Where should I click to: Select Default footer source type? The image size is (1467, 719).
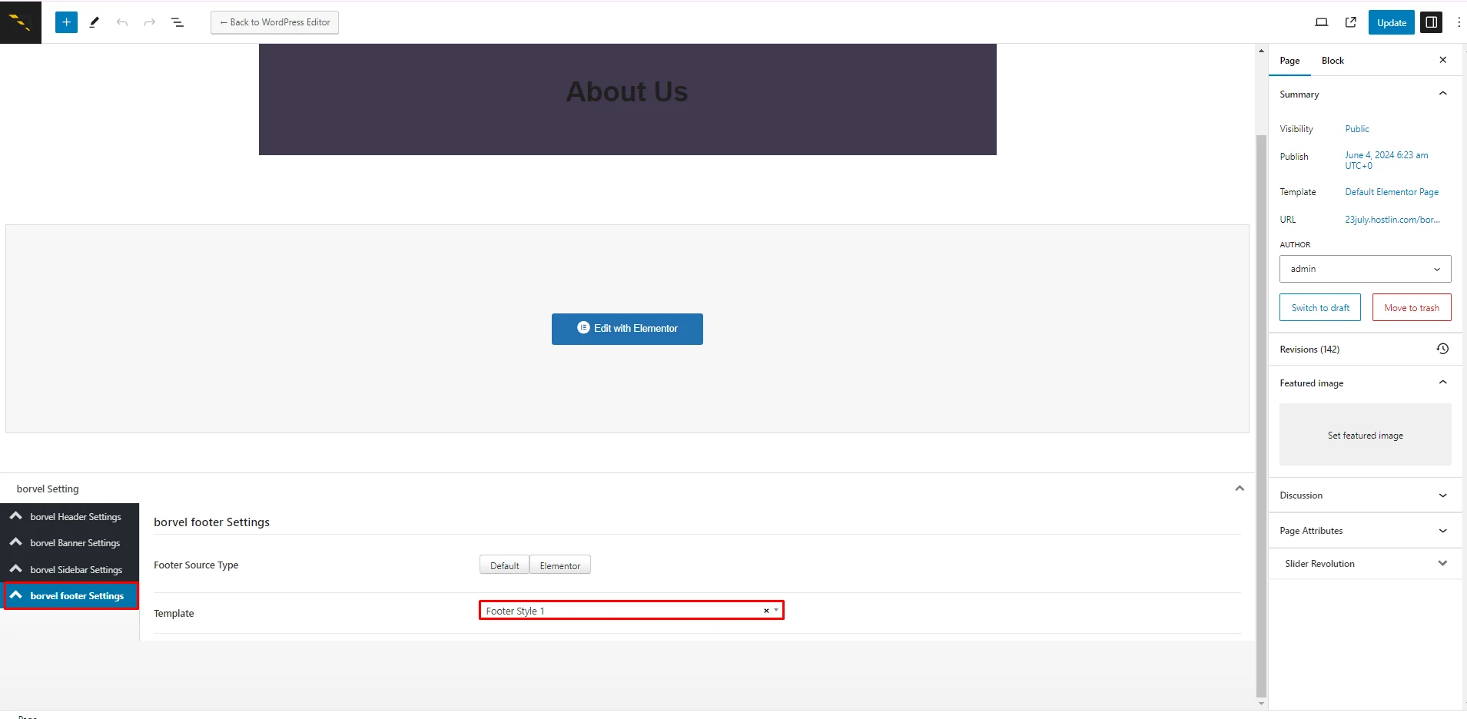coord(504,565)
